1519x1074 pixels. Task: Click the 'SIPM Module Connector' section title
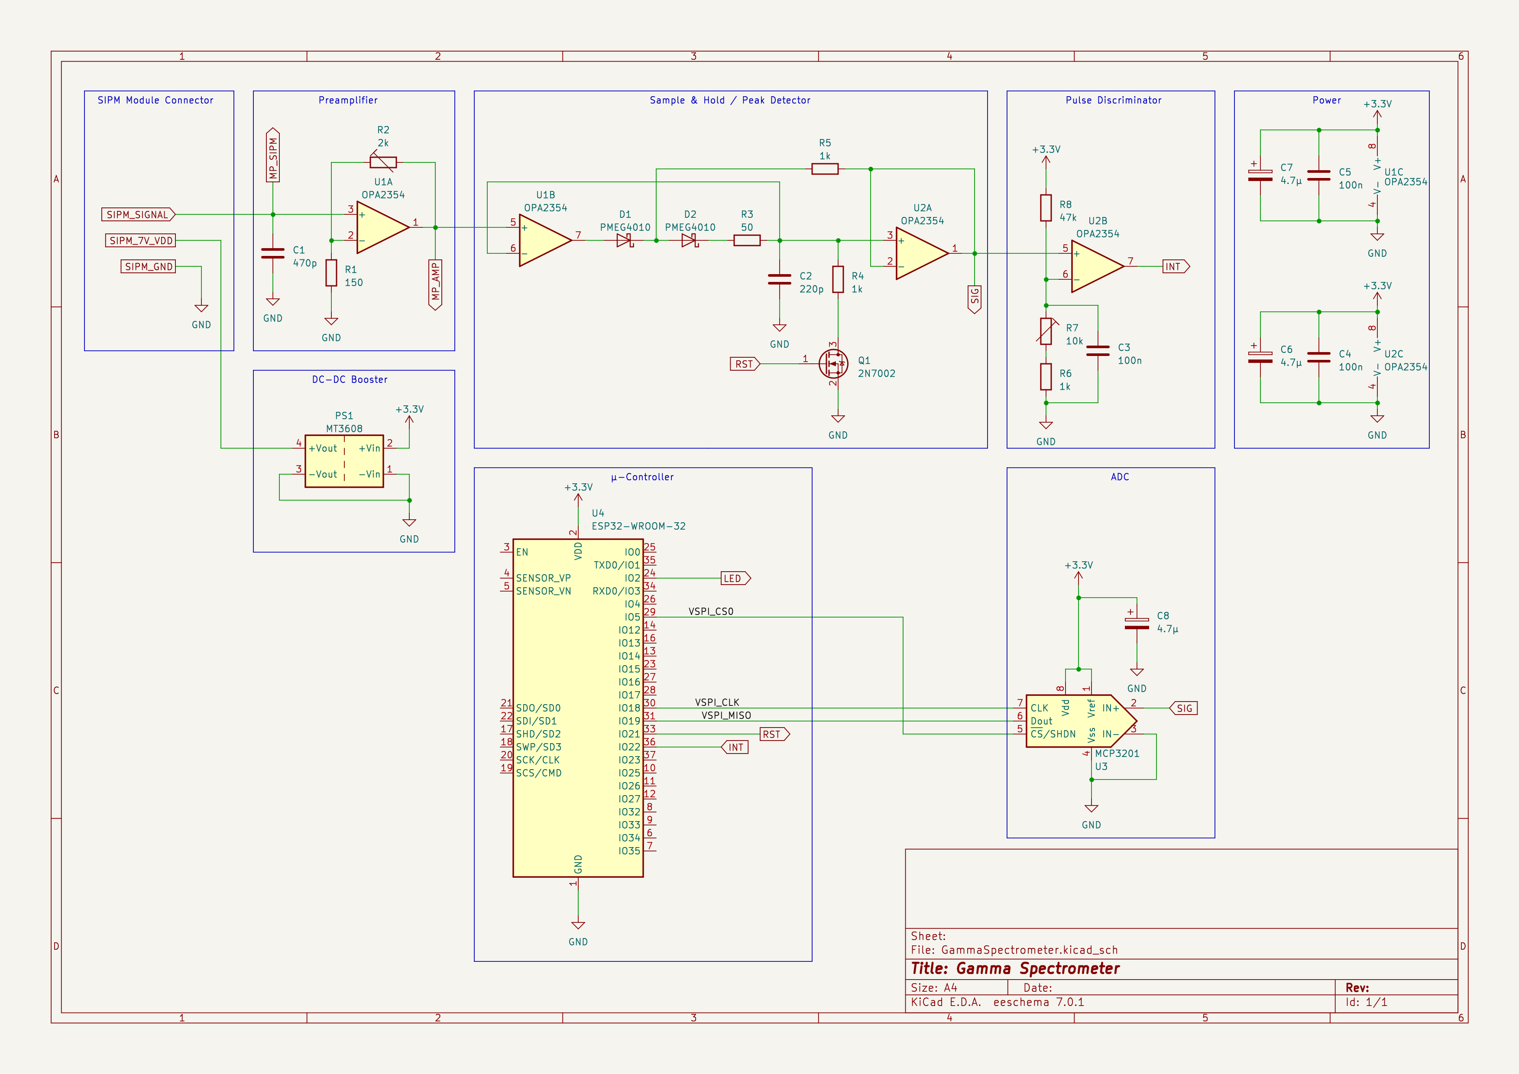pos(155,100)
